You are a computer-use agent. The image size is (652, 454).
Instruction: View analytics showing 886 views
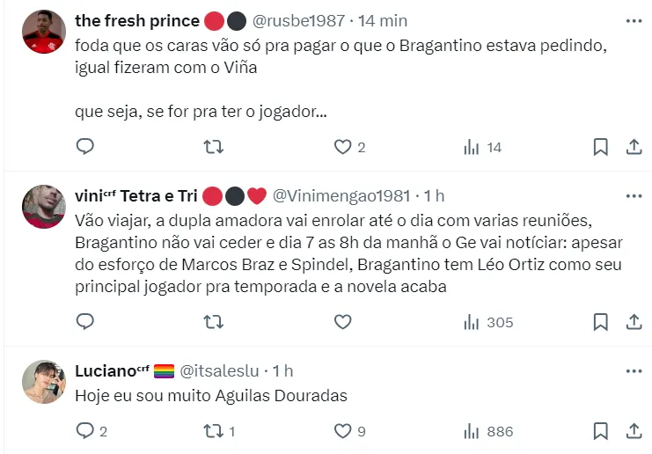[488, 431]
